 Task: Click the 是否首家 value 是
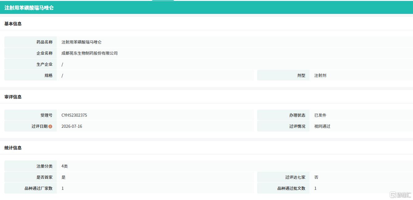(x=64, y=177)
